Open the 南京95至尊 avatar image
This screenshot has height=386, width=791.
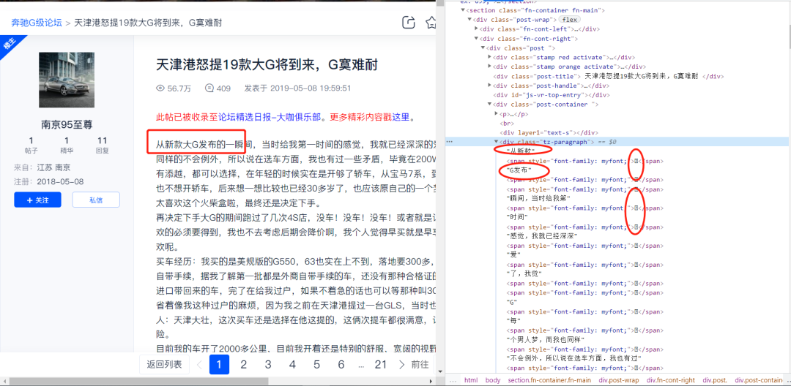[x=67, y=80]
